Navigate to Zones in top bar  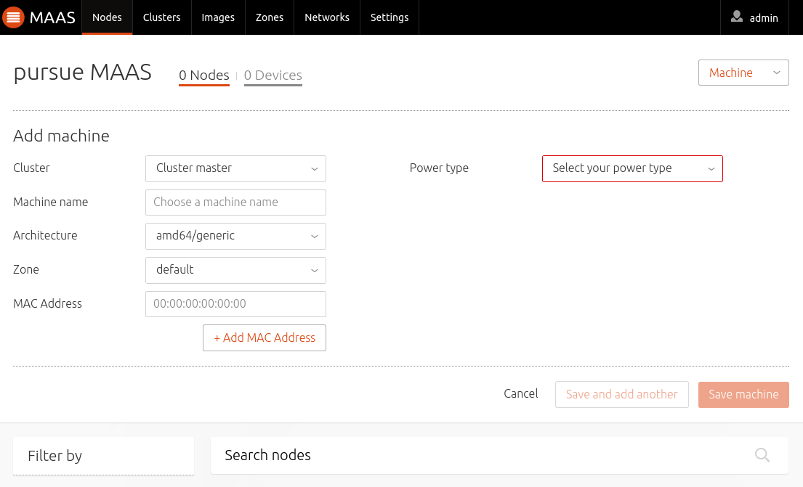270,17
